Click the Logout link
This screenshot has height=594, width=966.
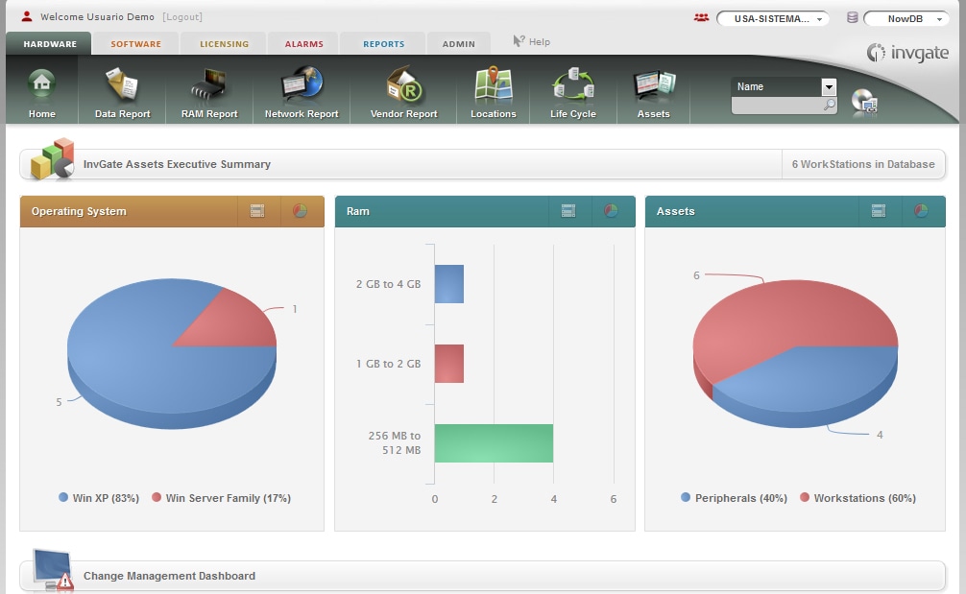click(x=182, y=16)
